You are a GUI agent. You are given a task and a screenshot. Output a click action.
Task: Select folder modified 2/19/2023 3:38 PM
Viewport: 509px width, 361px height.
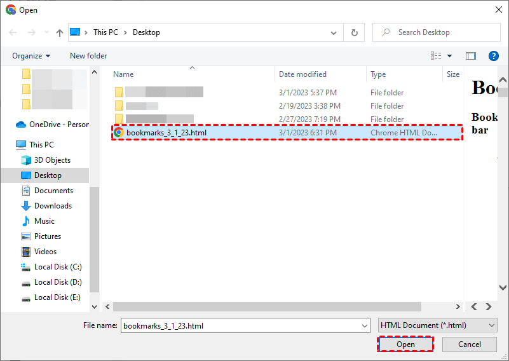click(287, 106)
